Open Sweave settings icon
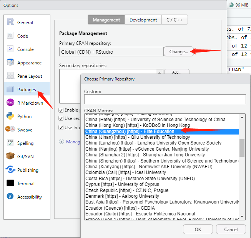 [x=10, y=129]
